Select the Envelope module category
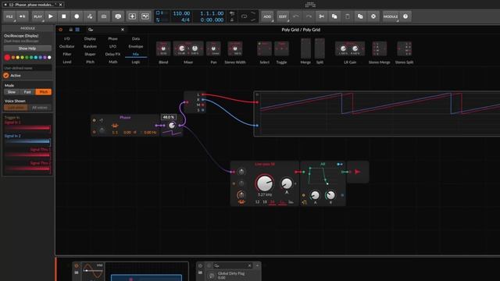Viewport: 500px width, 281px height. pyautogui.click(x=136, y=47)
